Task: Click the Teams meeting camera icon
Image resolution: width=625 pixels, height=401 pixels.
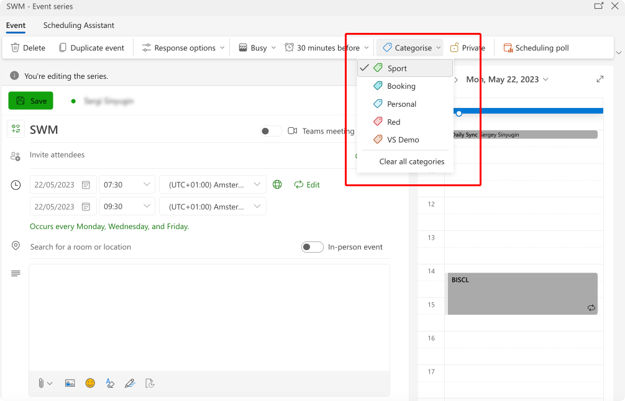Action: pyautogui.click(x=292, y=130)
